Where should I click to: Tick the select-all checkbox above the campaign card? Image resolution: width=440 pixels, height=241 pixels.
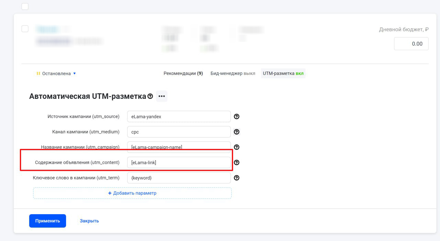pyautogui.click(x=25, y=7)
